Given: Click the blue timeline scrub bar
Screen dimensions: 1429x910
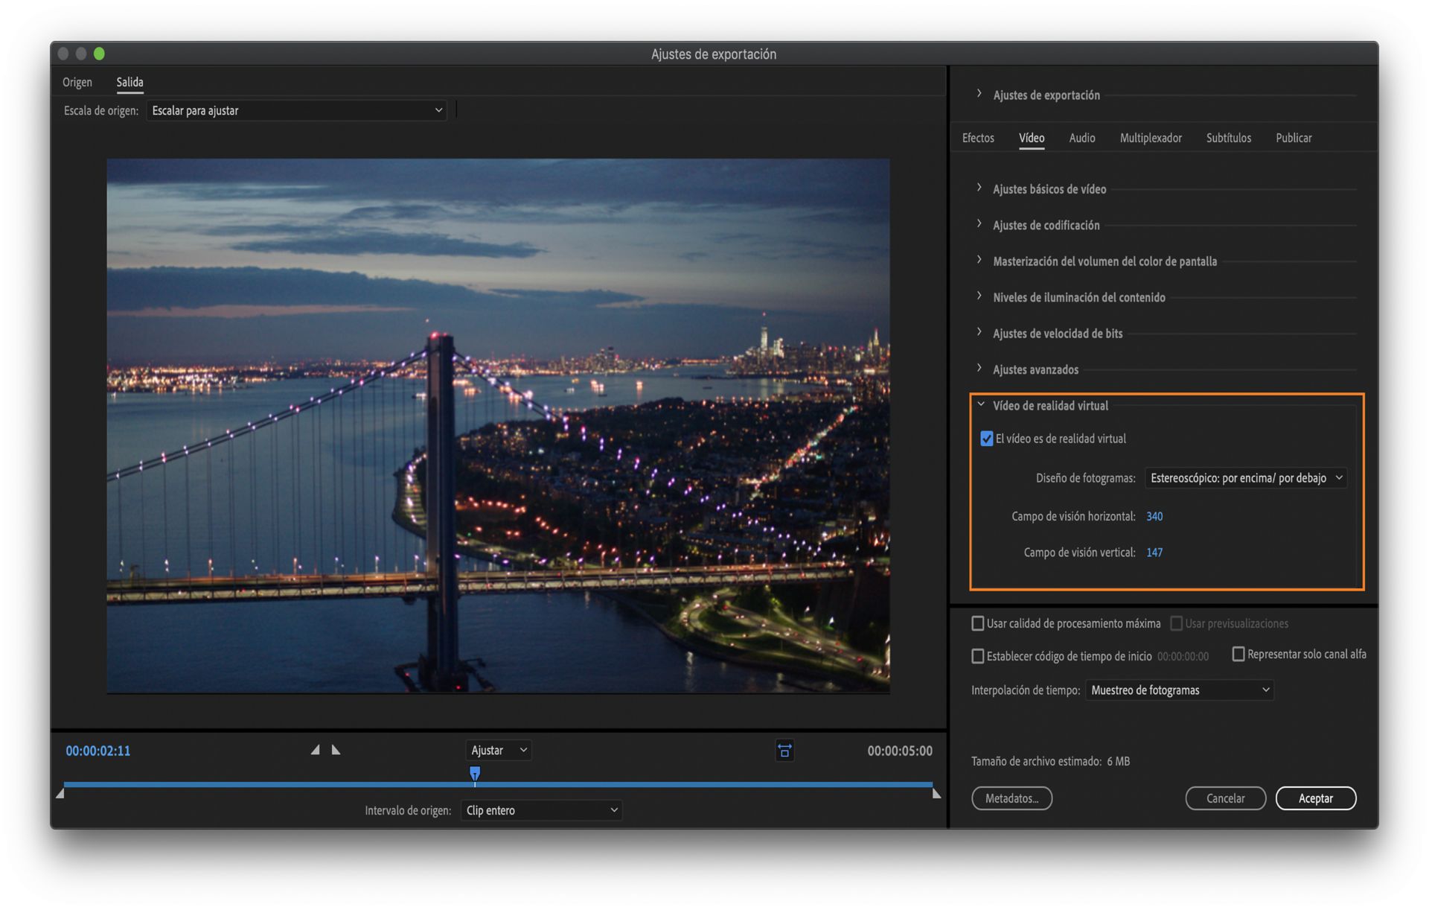Looking at the screenshot, I should (670, 784).
